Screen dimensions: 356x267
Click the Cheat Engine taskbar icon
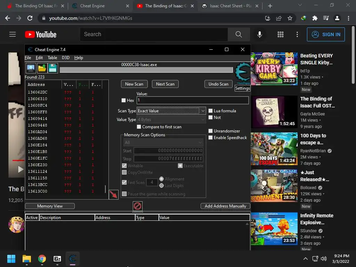point(73,259)
